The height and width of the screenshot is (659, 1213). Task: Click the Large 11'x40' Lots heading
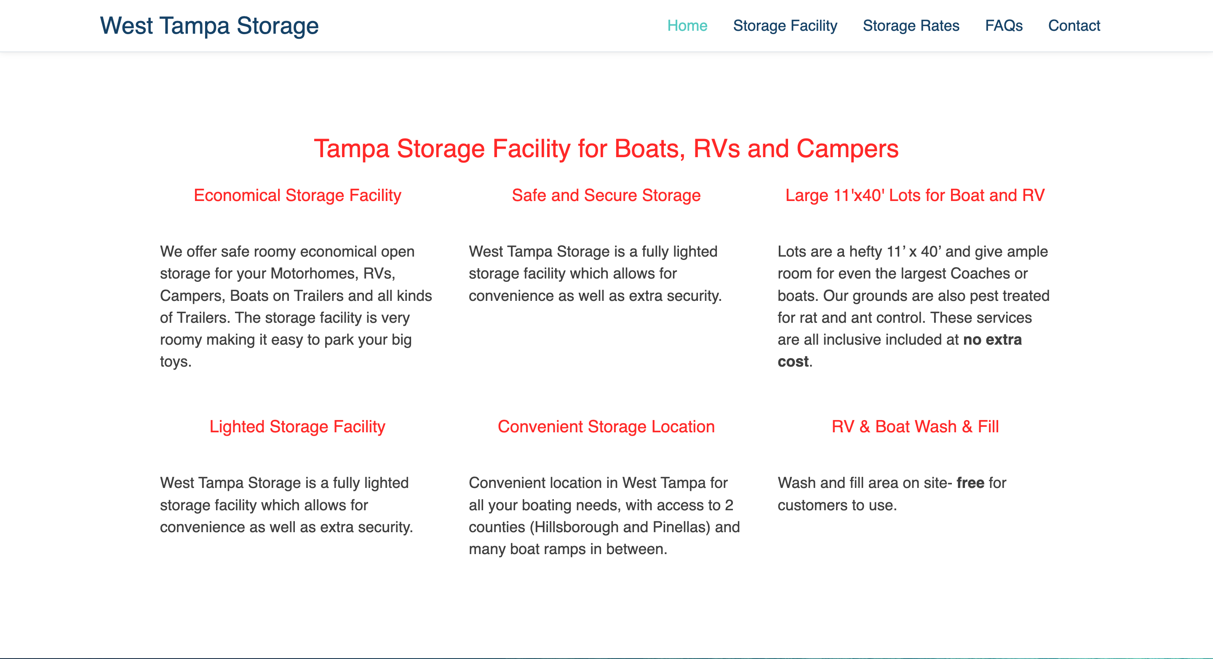[x=914, y=196]
